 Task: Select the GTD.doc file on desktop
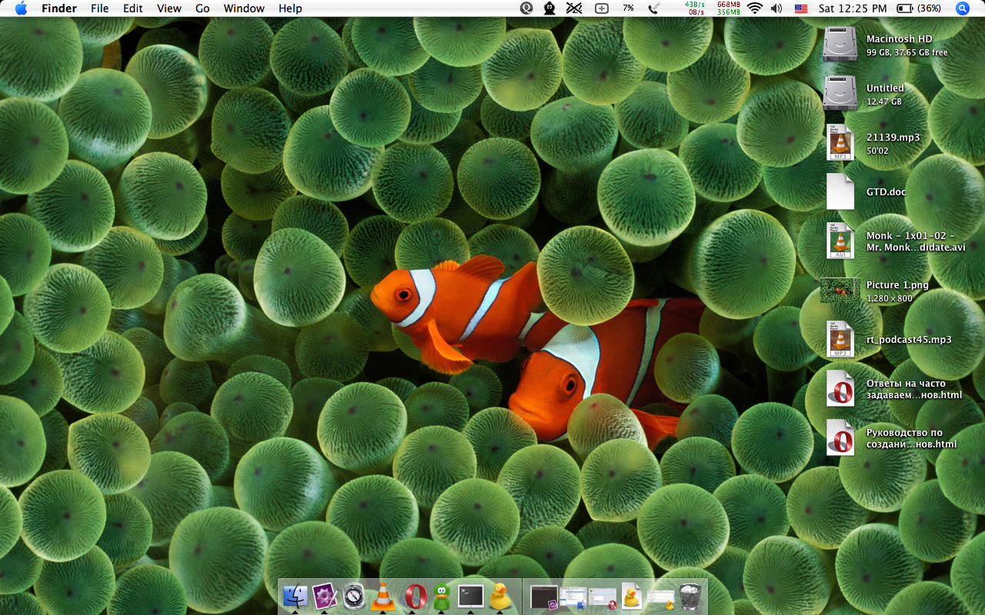point(840,192)
